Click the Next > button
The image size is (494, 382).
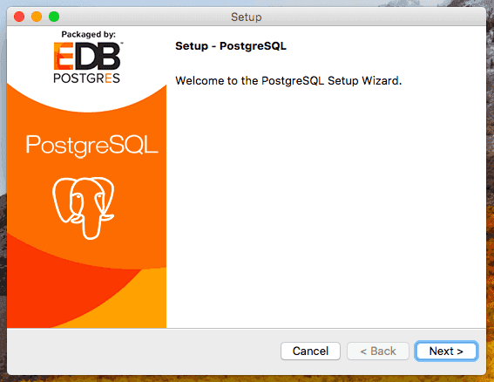[446, 351]
